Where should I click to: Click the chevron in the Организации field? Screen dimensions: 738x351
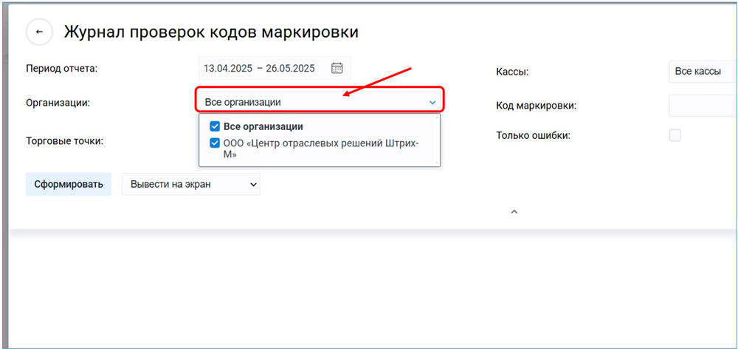[432, 102]
